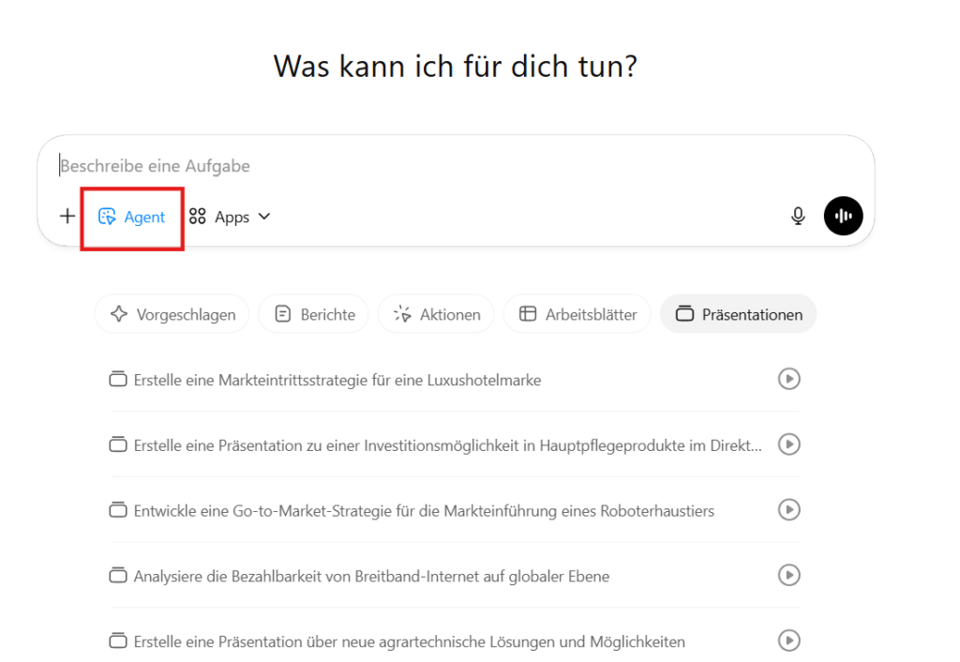The height and width of the screenshot is (662, 960).
Task: Play the Breitband-Internet analysis preview
Action: (x=789, y=575)
